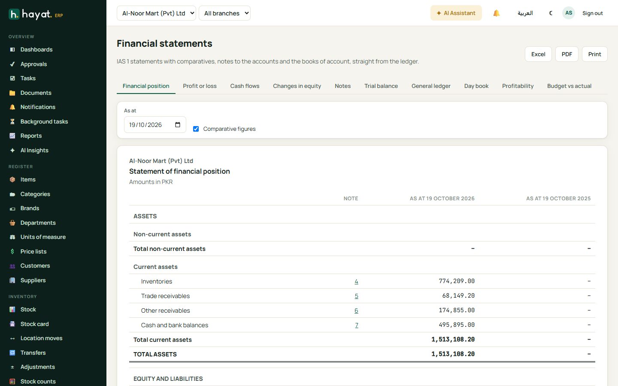Screen dimensions: 618x386
Task: Click the AI Insights sparkle icon
Action: (12, 151)
